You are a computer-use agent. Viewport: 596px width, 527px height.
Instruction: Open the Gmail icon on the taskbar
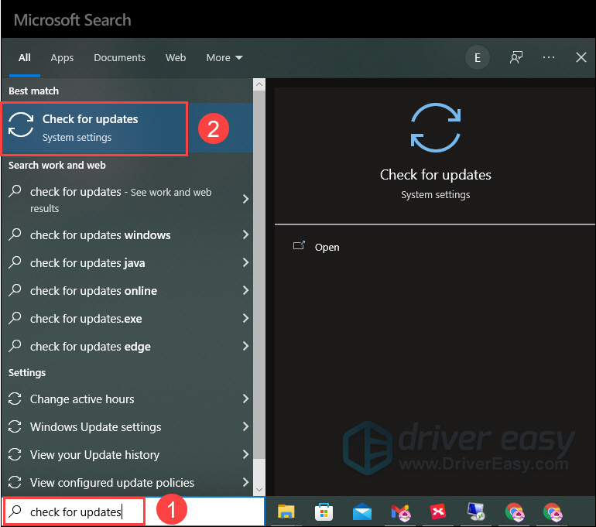click(400, 512)
